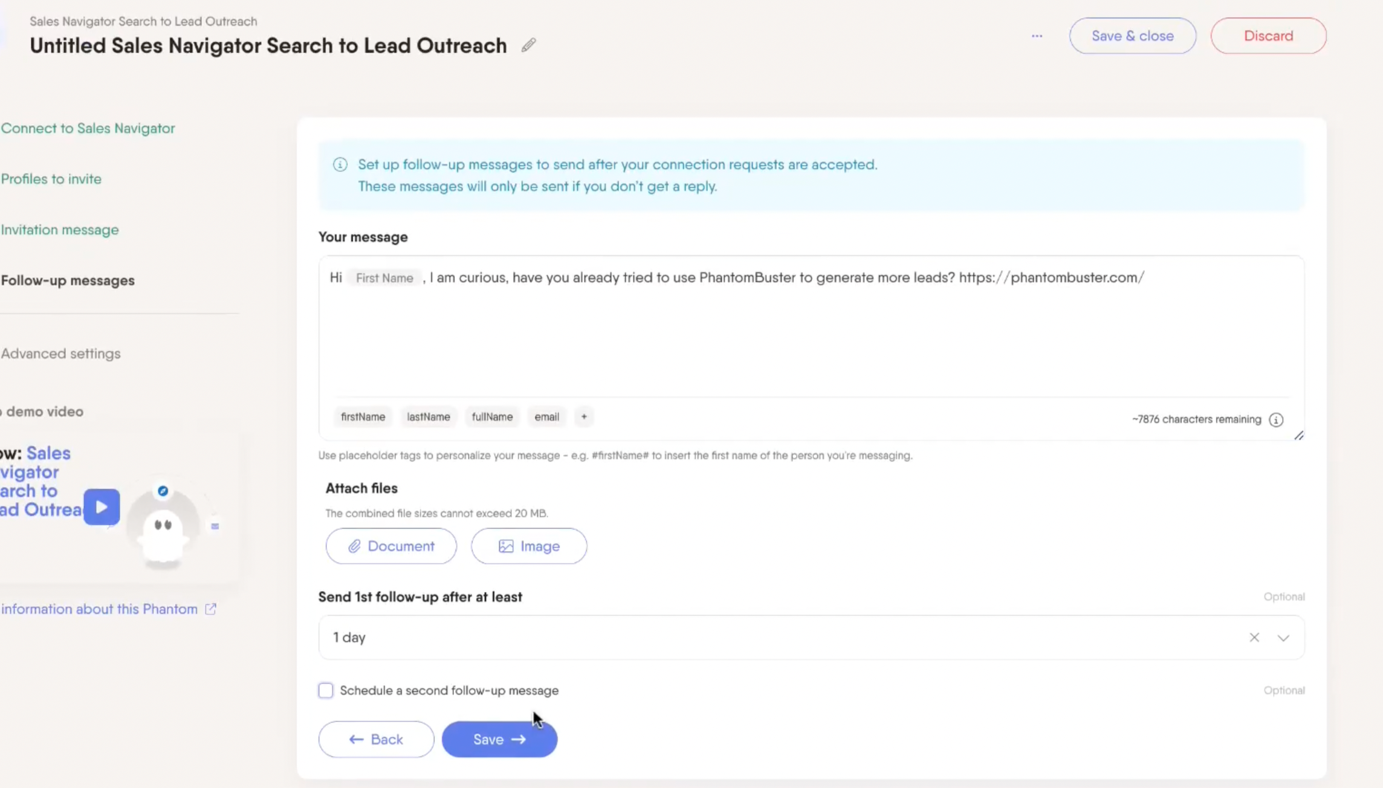Click the pencil icon to rename the Phantom
Viewport: 1383px width, 788px height.
(x=528, y=45)
